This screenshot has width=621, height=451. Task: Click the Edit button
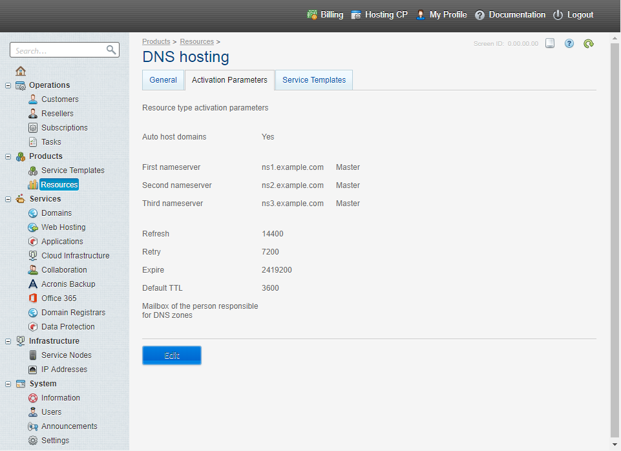click(172, 355)
